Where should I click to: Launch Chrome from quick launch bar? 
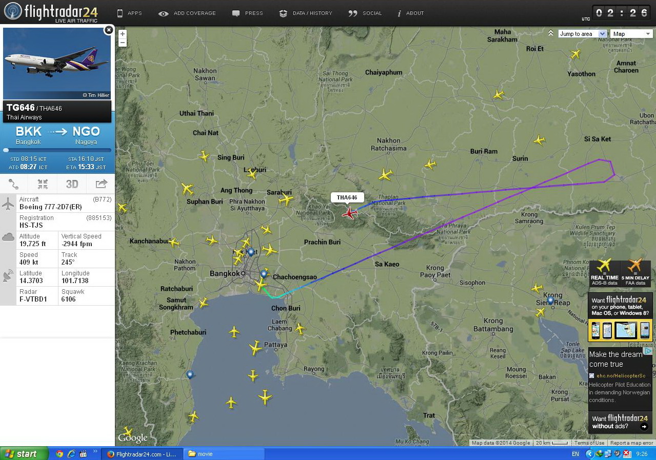[59, 454]
